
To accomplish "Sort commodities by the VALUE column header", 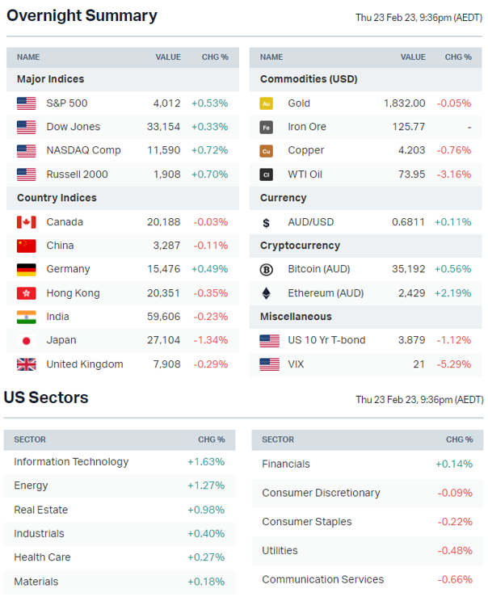I will 412,57.
